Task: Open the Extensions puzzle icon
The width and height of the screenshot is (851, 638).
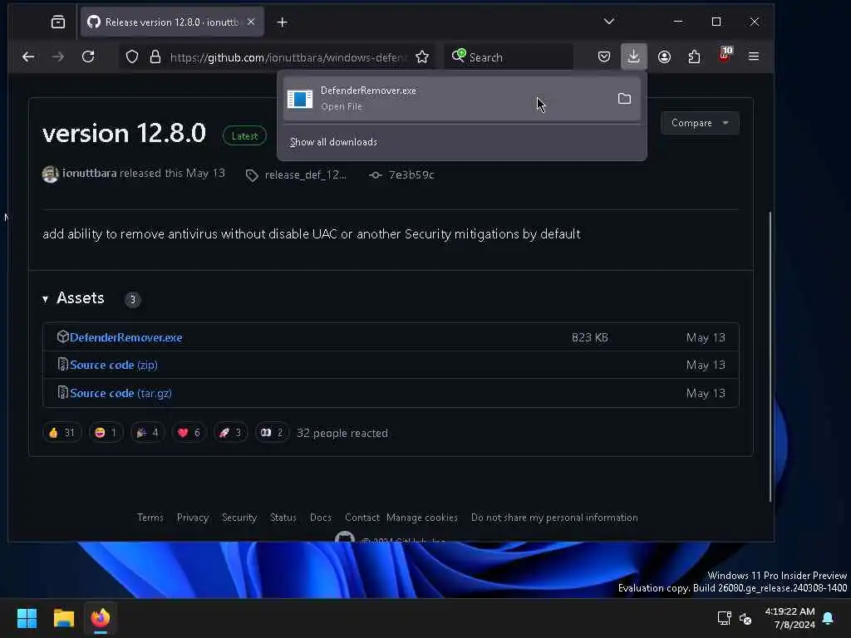Action: click(694, 56)
